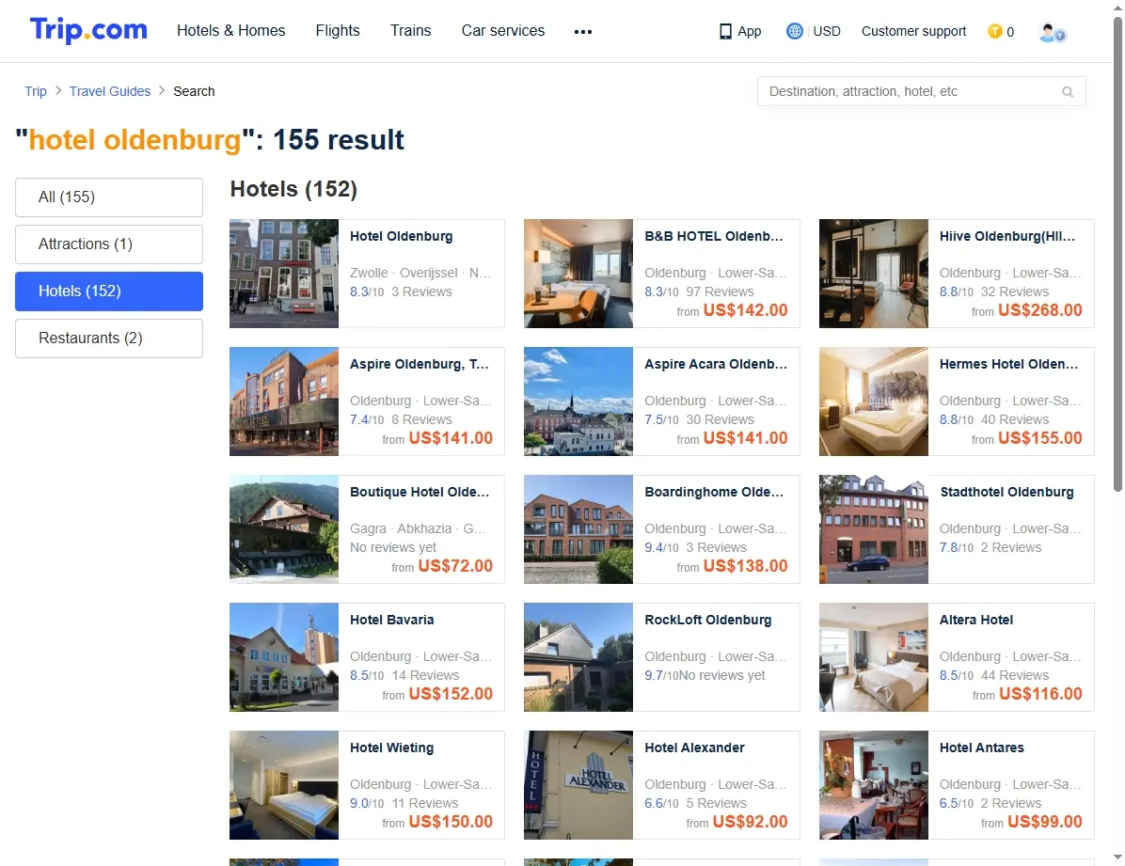Open the three-dots more menu

point(583,32)
